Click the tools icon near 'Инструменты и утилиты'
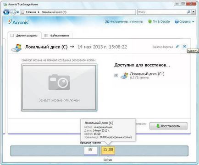Image resolution: width=199 pixels, height=165 pixels. pos(107,21)
